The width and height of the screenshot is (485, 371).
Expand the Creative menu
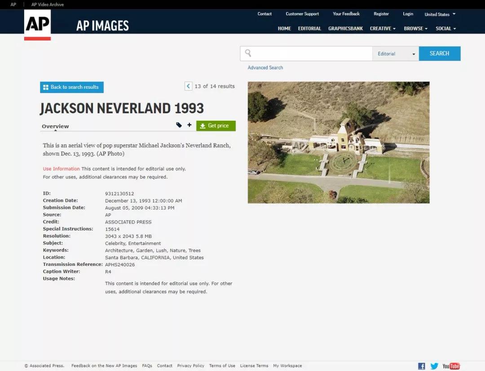coord(383,28)
